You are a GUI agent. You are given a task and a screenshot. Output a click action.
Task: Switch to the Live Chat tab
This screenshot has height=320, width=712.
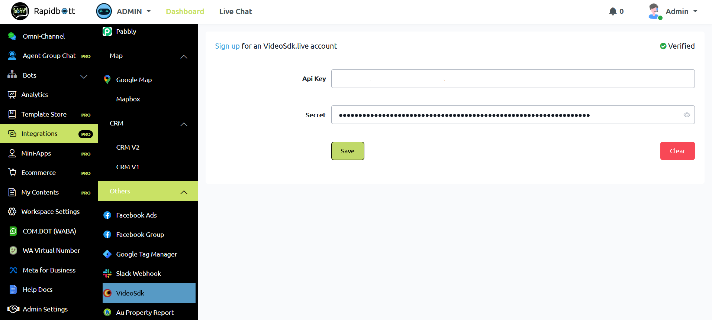[x=235, y=12]
